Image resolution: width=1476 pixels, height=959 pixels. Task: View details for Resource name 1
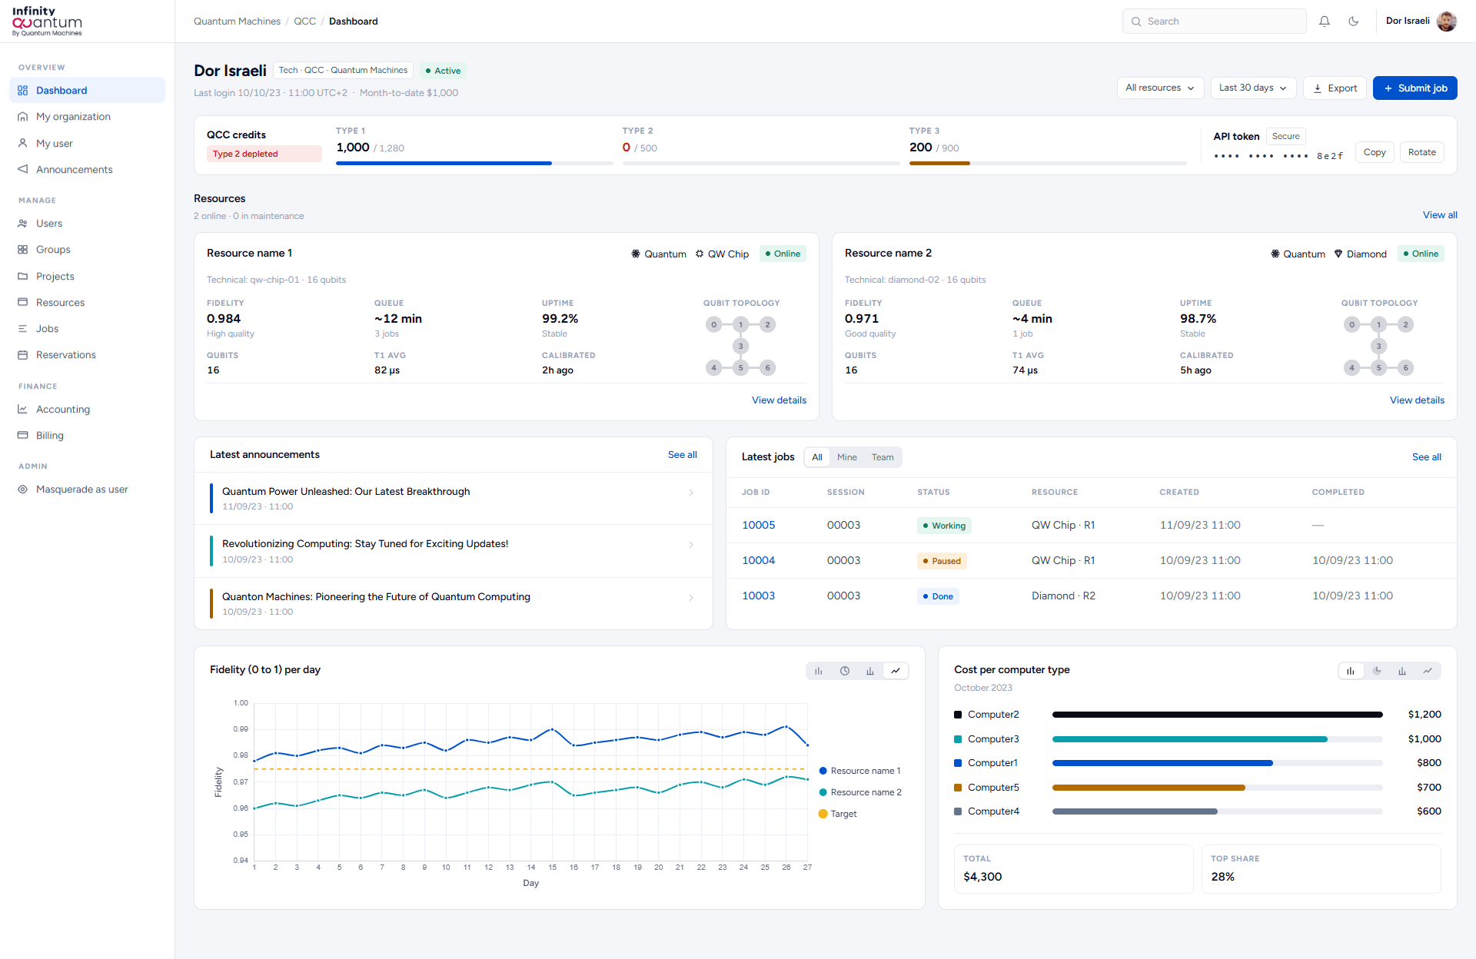coord(779,400)
